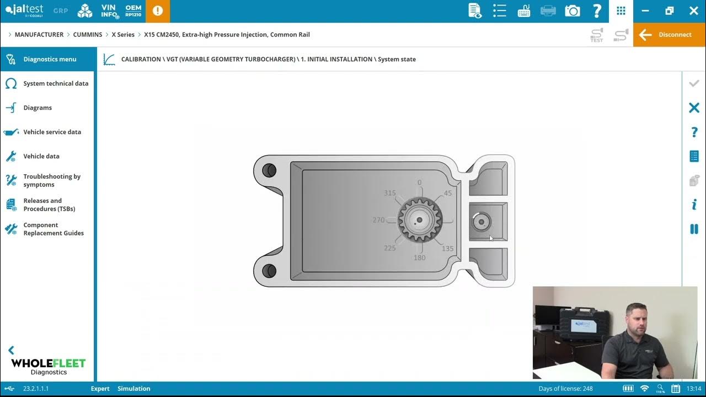Open the GRP module in top bar
Viewport: 706px width, 397px height.
pos(61,10)
